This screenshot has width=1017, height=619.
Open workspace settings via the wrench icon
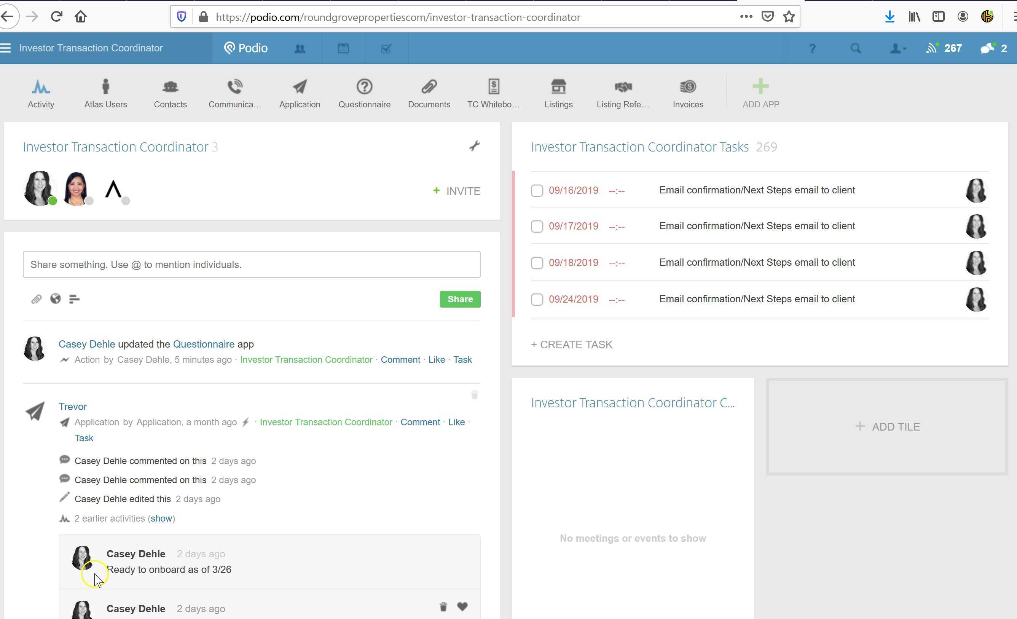pos(475,146)
